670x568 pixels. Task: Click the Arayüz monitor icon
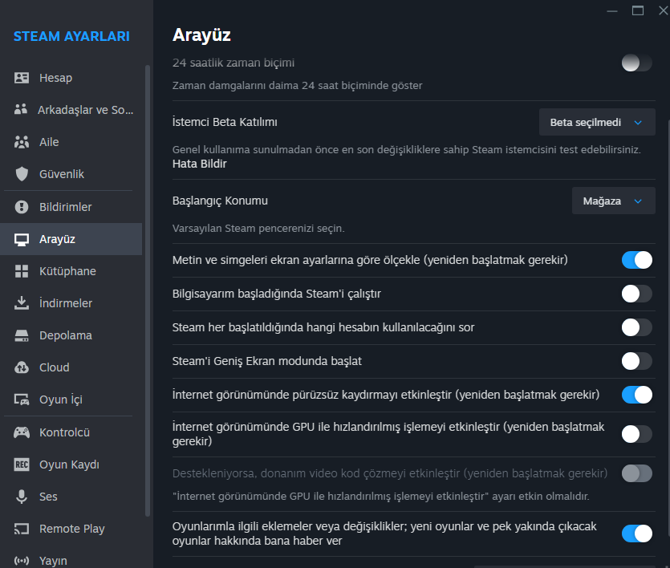click(x=22, y=240)
